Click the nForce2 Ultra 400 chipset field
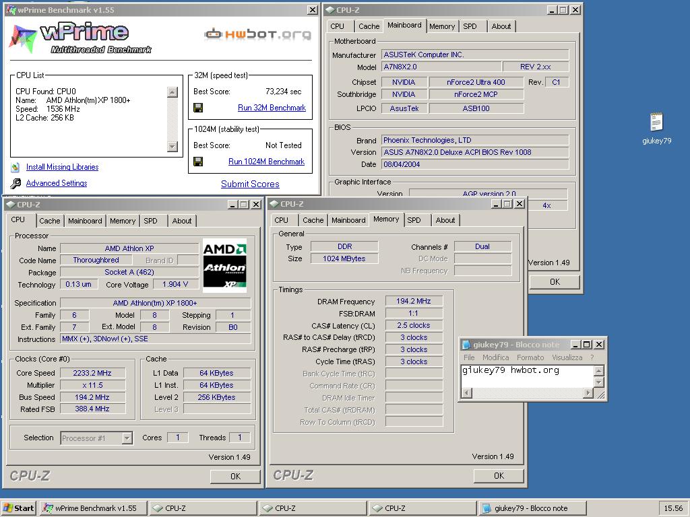 tap(476, 82)
